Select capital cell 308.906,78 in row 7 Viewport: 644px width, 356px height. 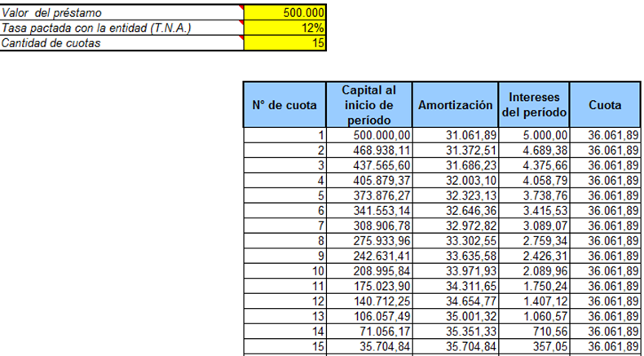tap(369, 224)
